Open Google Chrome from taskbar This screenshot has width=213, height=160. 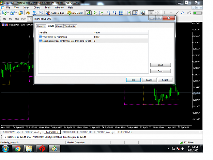[17, 149]
